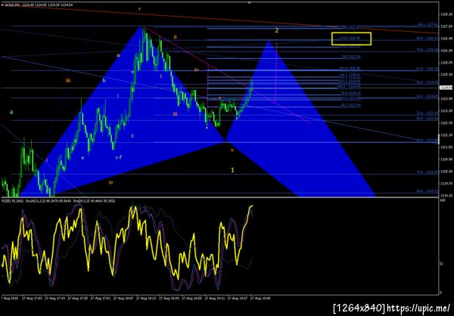Select the green wave label a

tap(11, 112)
